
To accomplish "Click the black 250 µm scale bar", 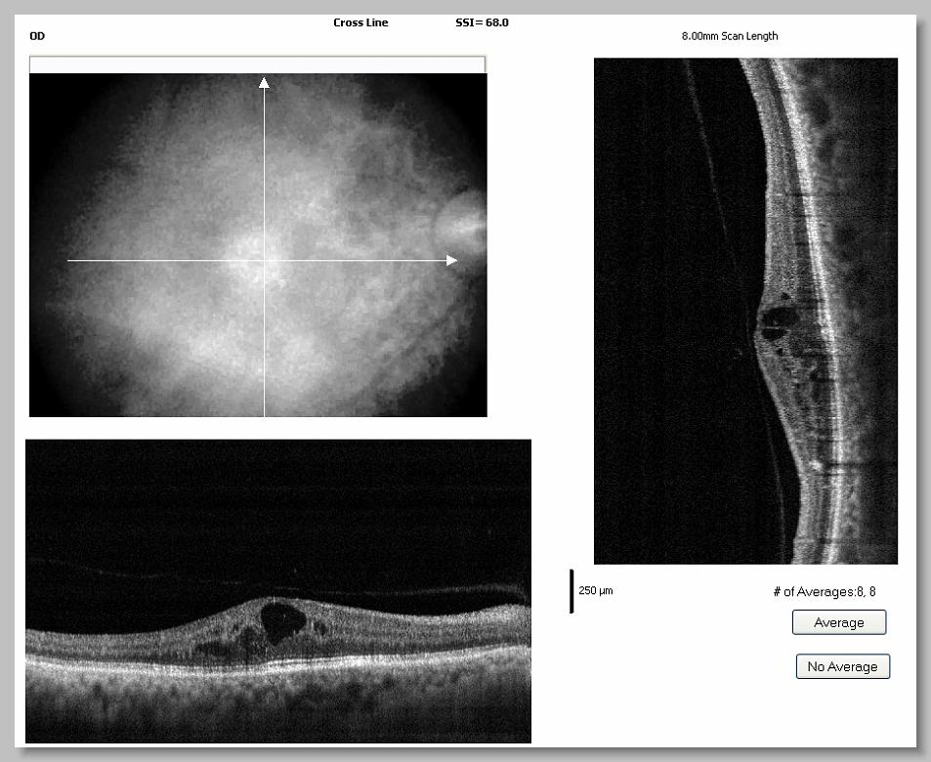I will tap(571, 591).
